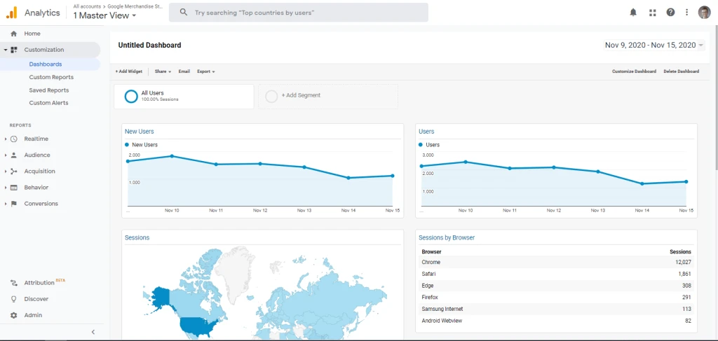
Task: Expand the Audience reports section
Action: [x=36, y=155]
